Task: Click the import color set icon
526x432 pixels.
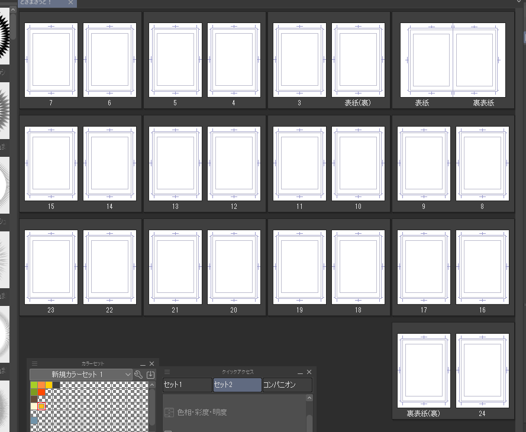Action: click(150, 375)
